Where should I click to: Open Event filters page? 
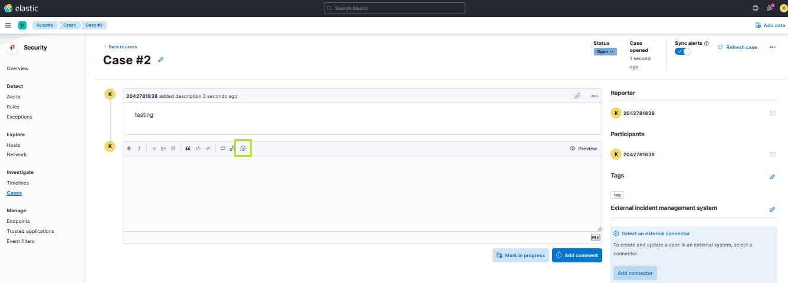[21, 241]
